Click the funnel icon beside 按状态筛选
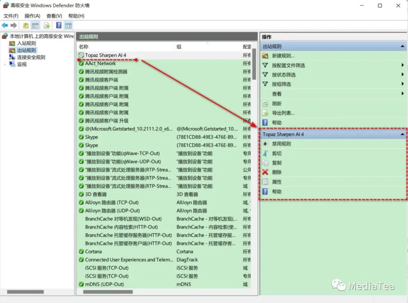 click(265, 75)
